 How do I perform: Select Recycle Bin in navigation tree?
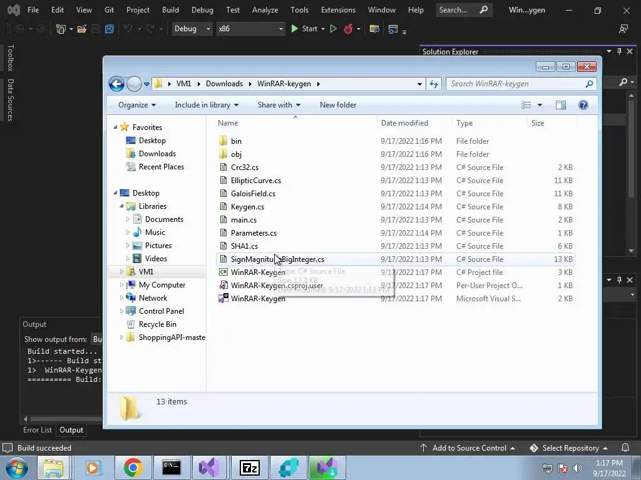[157, 324]
